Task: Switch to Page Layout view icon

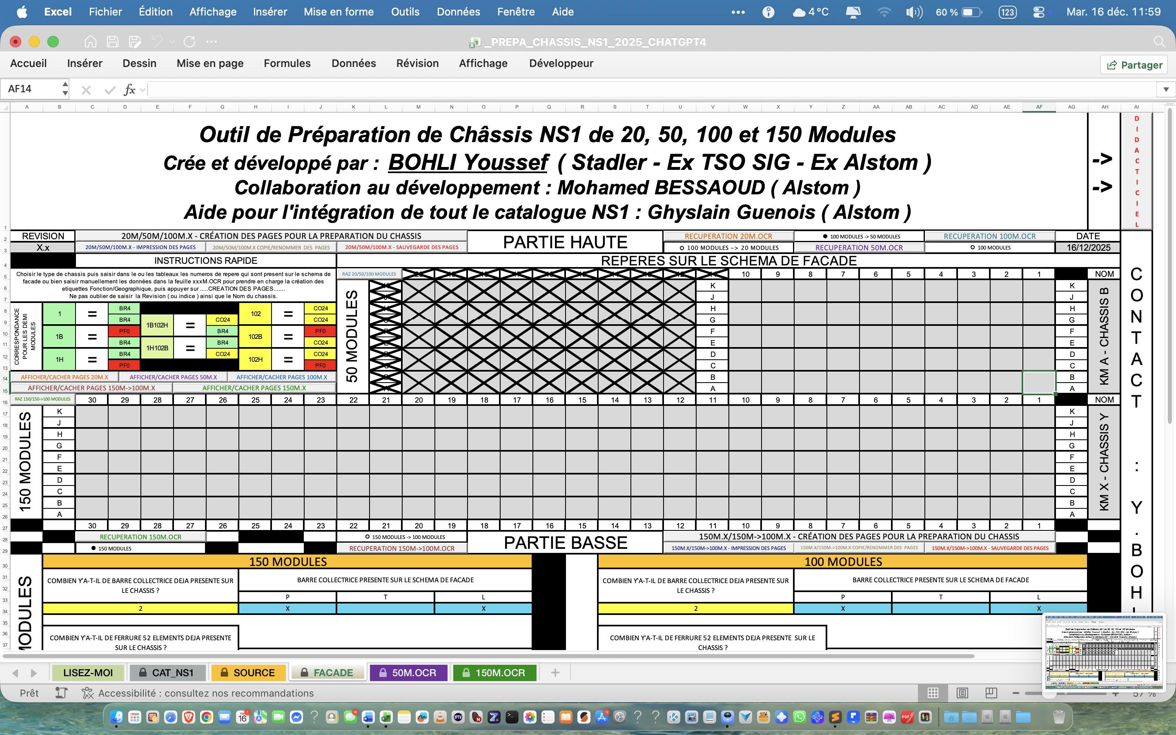Action: (x=962, y=693)
